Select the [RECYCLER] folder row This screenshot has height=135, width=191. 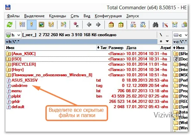(88, 64)
